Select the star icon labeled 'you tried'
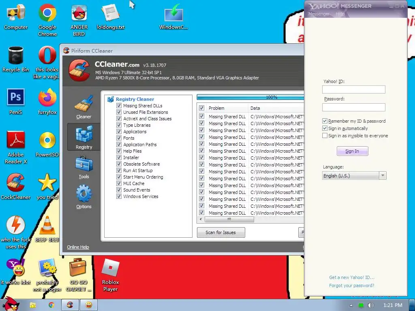Viewport: 415px width, 311px height. click(x=47, y=186)
